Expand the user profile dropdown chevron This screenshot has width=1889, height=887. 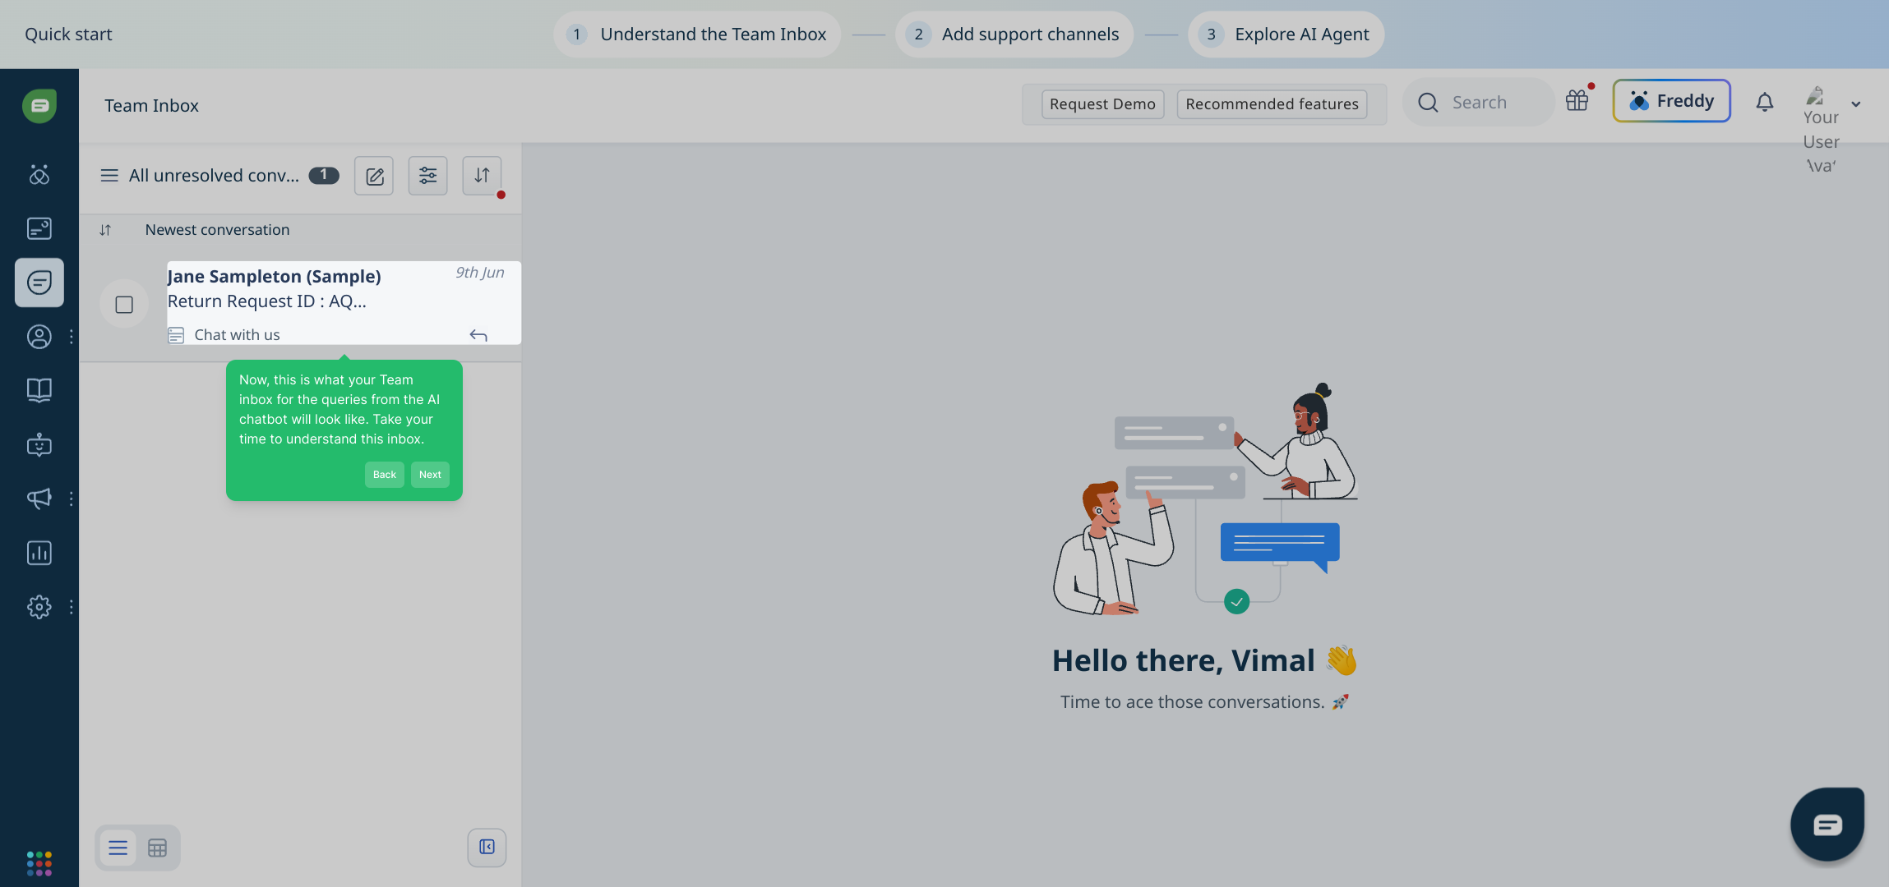(1855, 104)
